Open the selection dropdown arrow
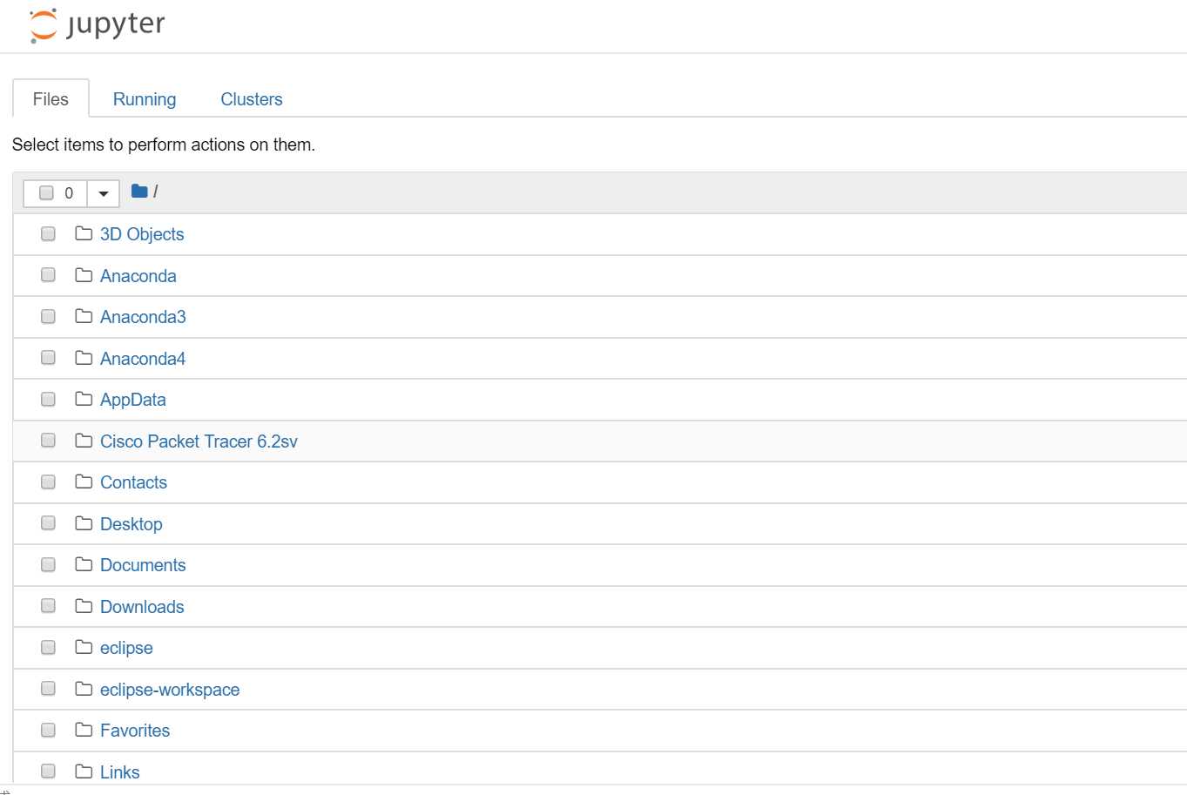Image resolution: width=1187 pixels, height=795 pixels. [x=103, y=193]
